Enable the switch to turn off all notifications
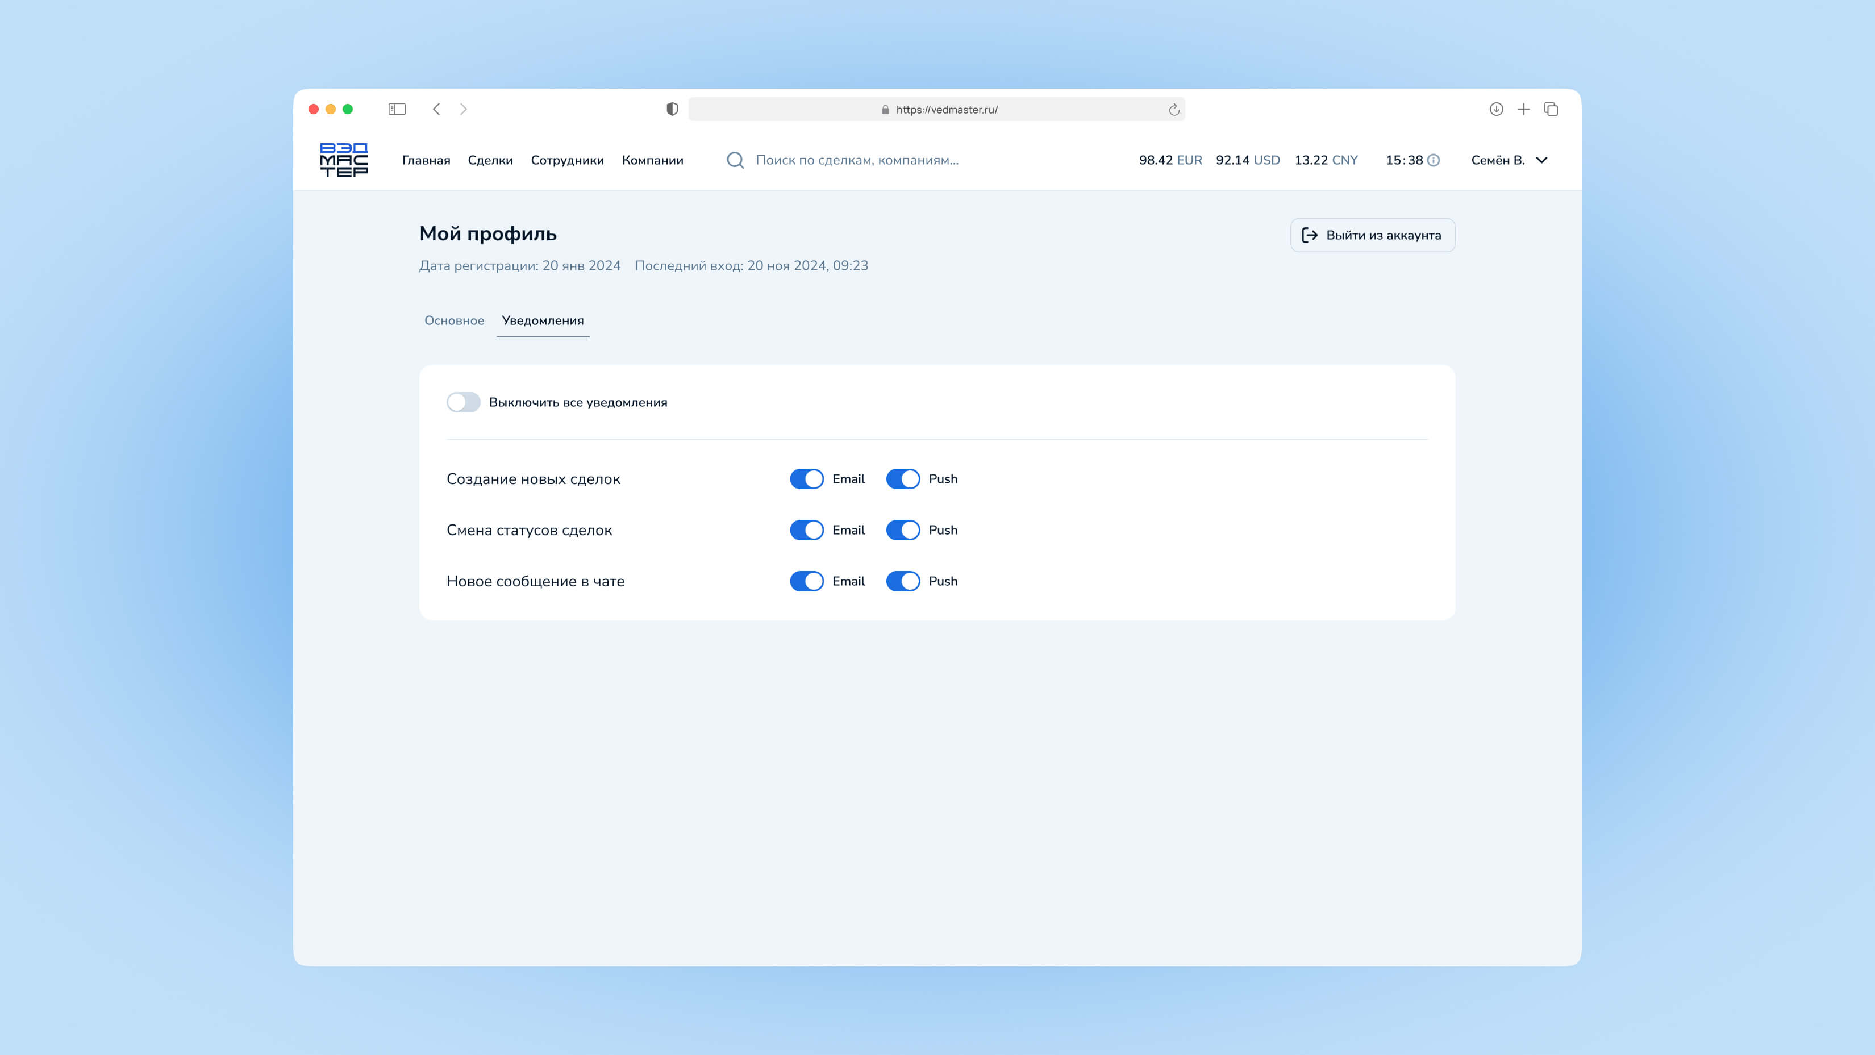This screenshot has height=1055, width=1875. click(x=464, y=402)
